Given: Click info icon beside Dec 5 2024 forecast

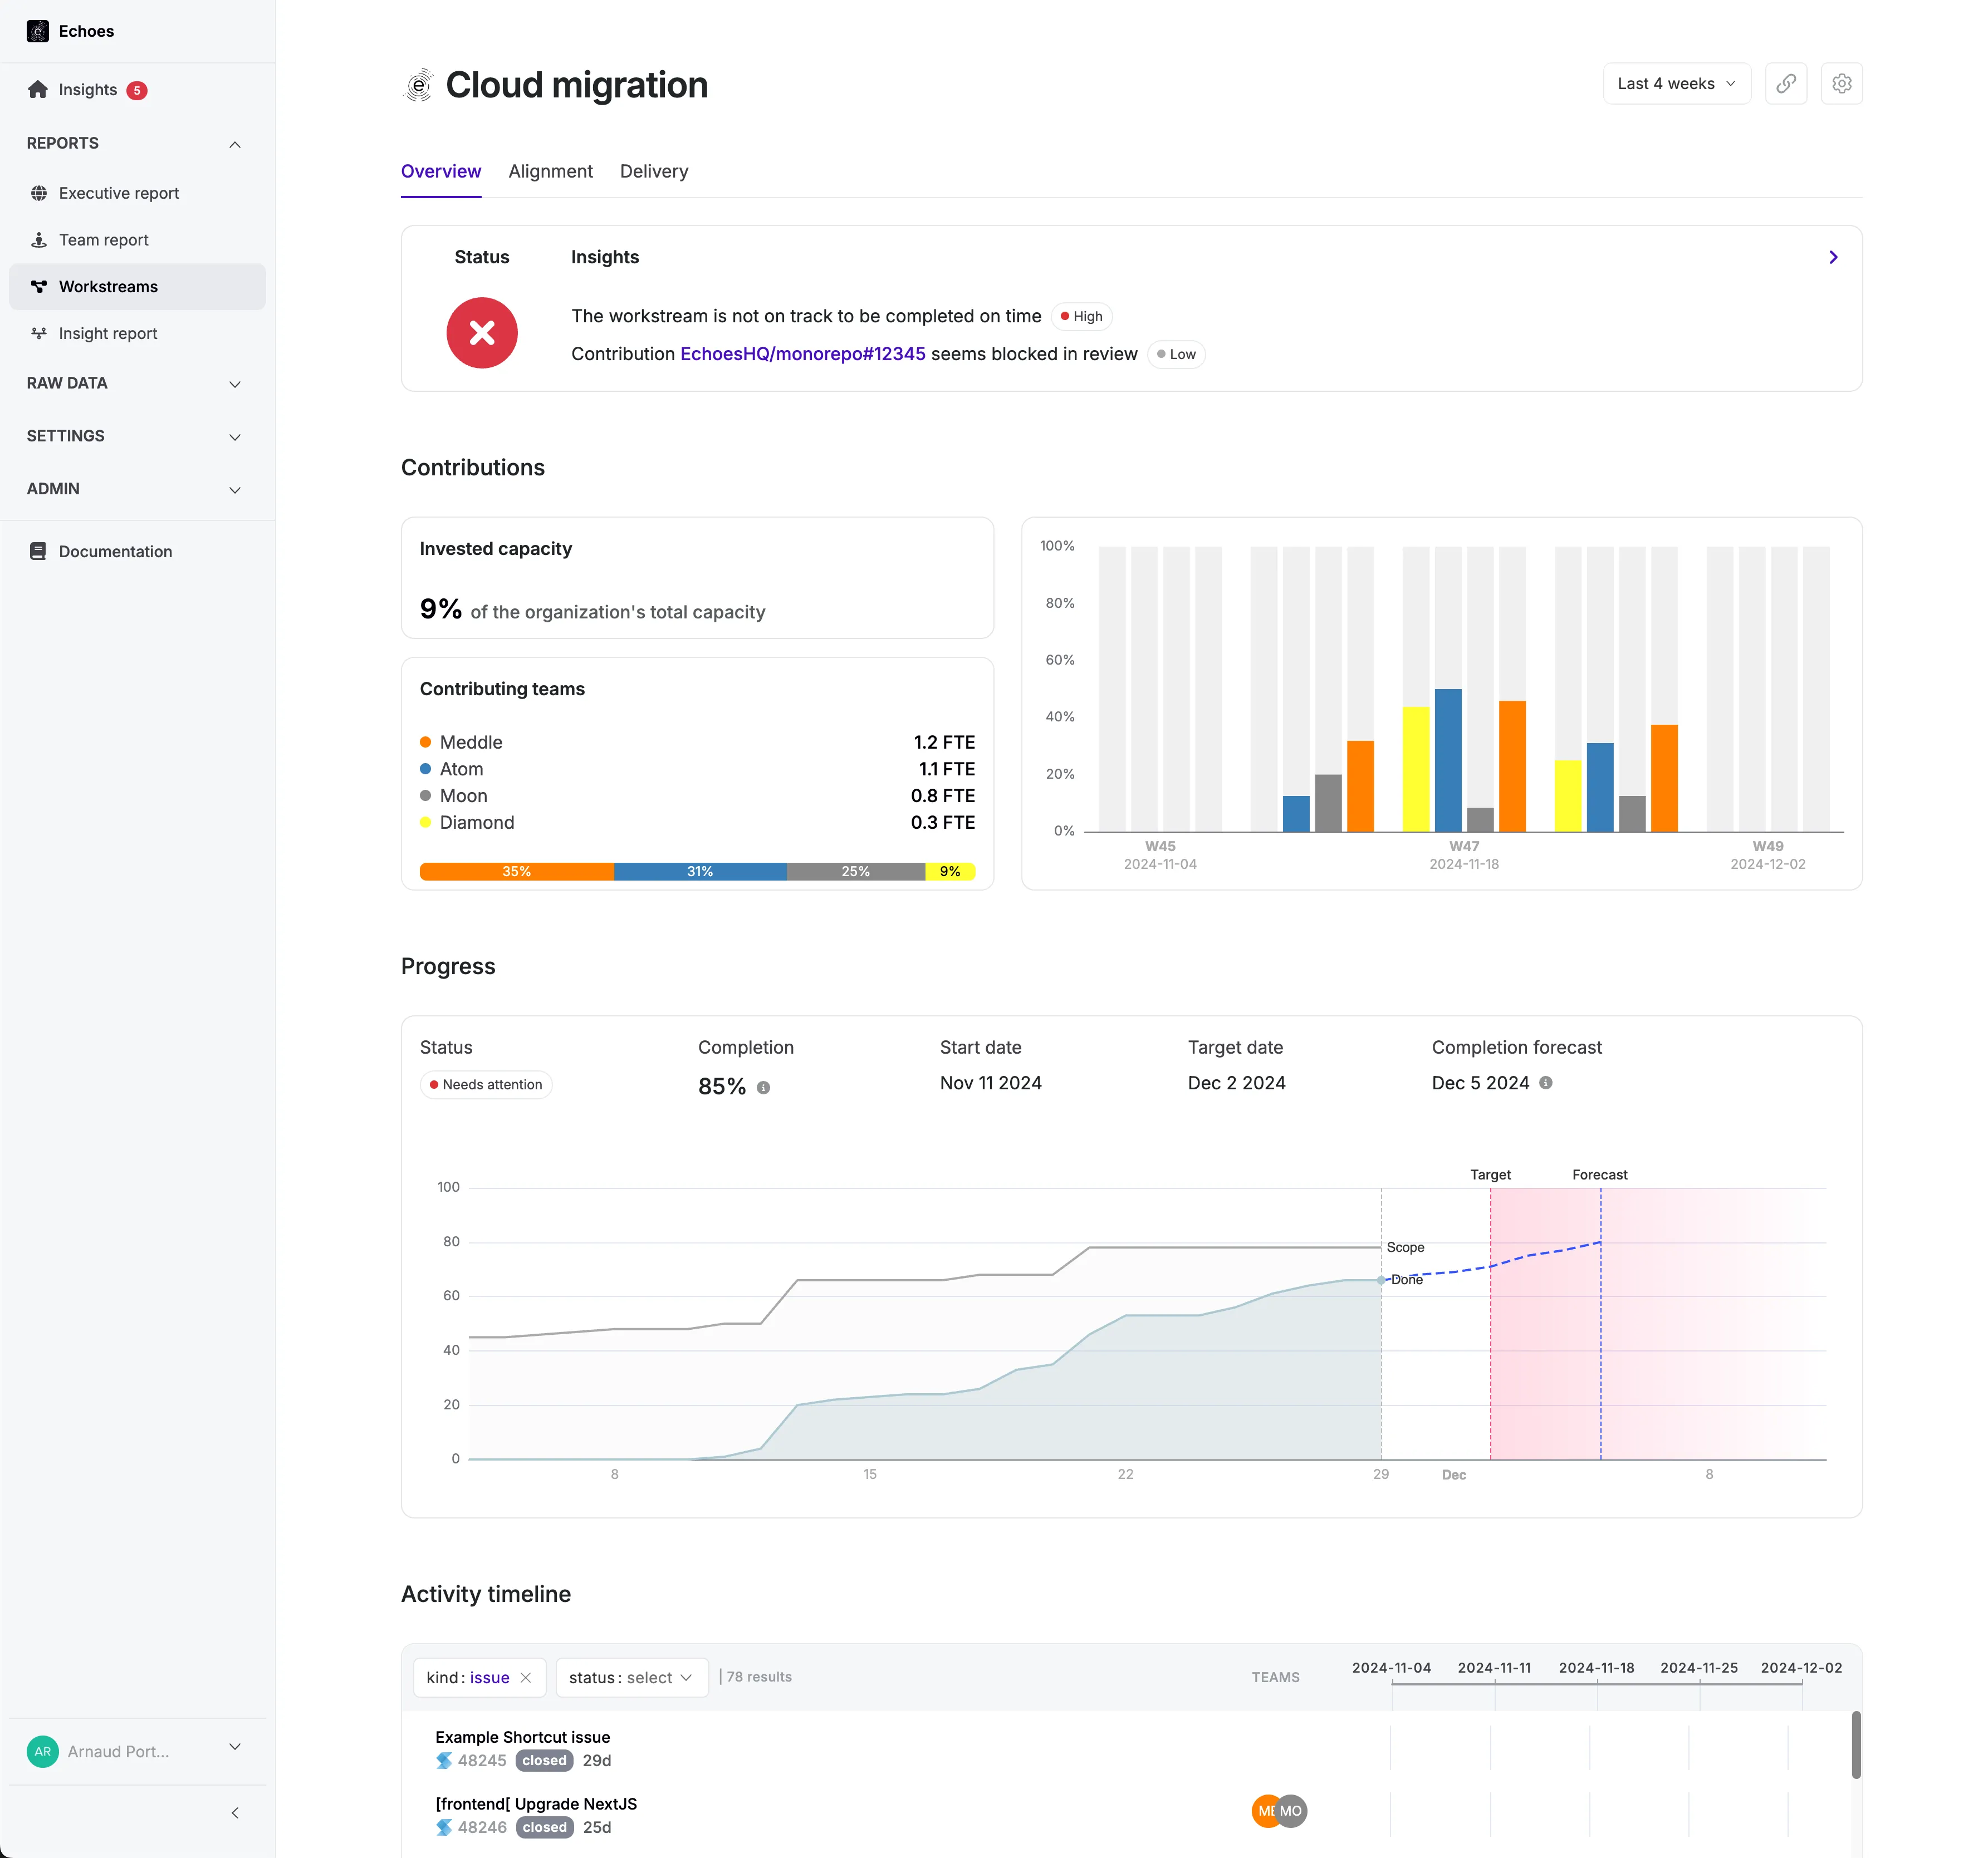Looking at the screenshot, I should 1545,1083.
